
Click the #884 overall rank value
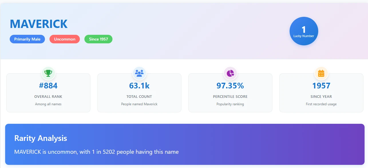tap(48, 85)
